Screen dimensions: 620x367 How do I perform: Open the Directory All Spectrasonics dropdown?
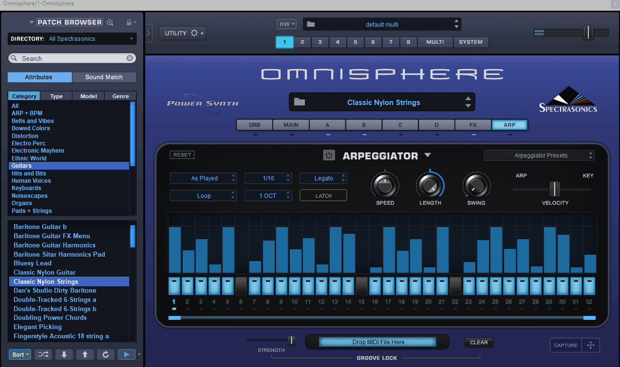point(72,39)
